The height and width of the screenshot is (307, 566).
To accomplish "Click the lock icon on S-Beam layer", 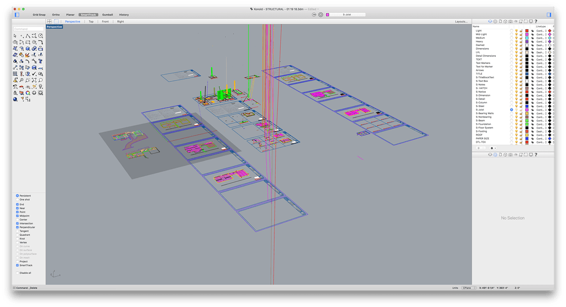I will click(521, 120).
